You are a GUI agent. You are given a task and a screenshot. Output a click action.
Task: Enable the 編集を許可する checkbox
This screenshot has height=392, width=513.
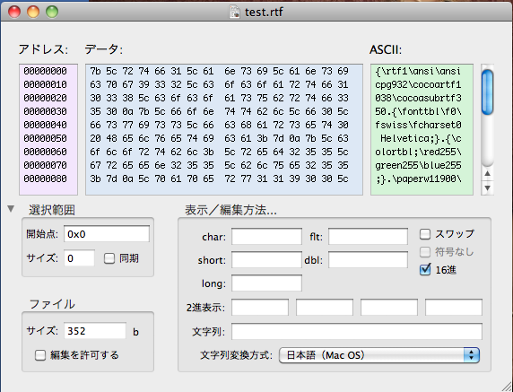(40, 355)
